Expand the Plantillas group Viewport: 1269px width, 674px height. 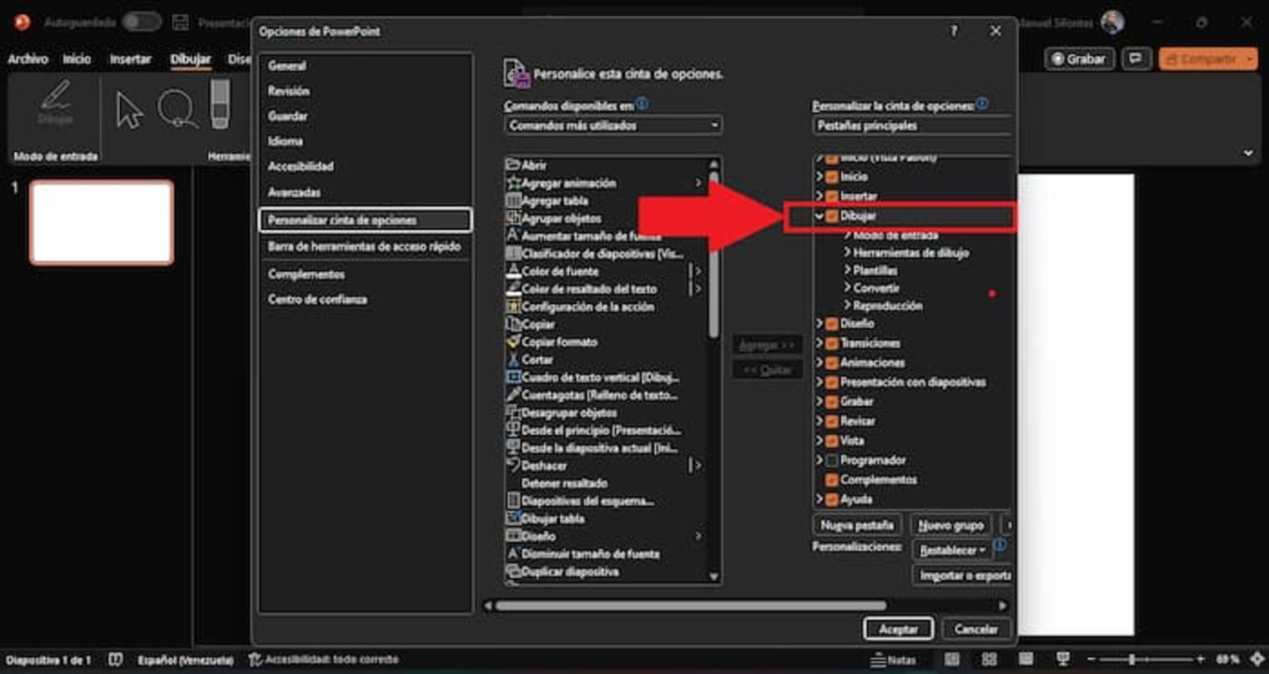848,270
